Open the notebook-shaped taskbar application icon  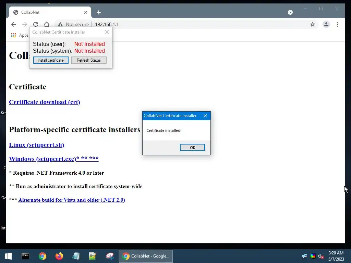[x=76, y=256]
